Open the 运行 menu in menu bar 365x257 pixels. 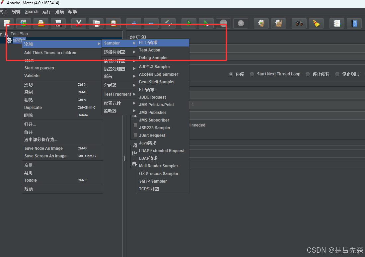tap(46, 12)
